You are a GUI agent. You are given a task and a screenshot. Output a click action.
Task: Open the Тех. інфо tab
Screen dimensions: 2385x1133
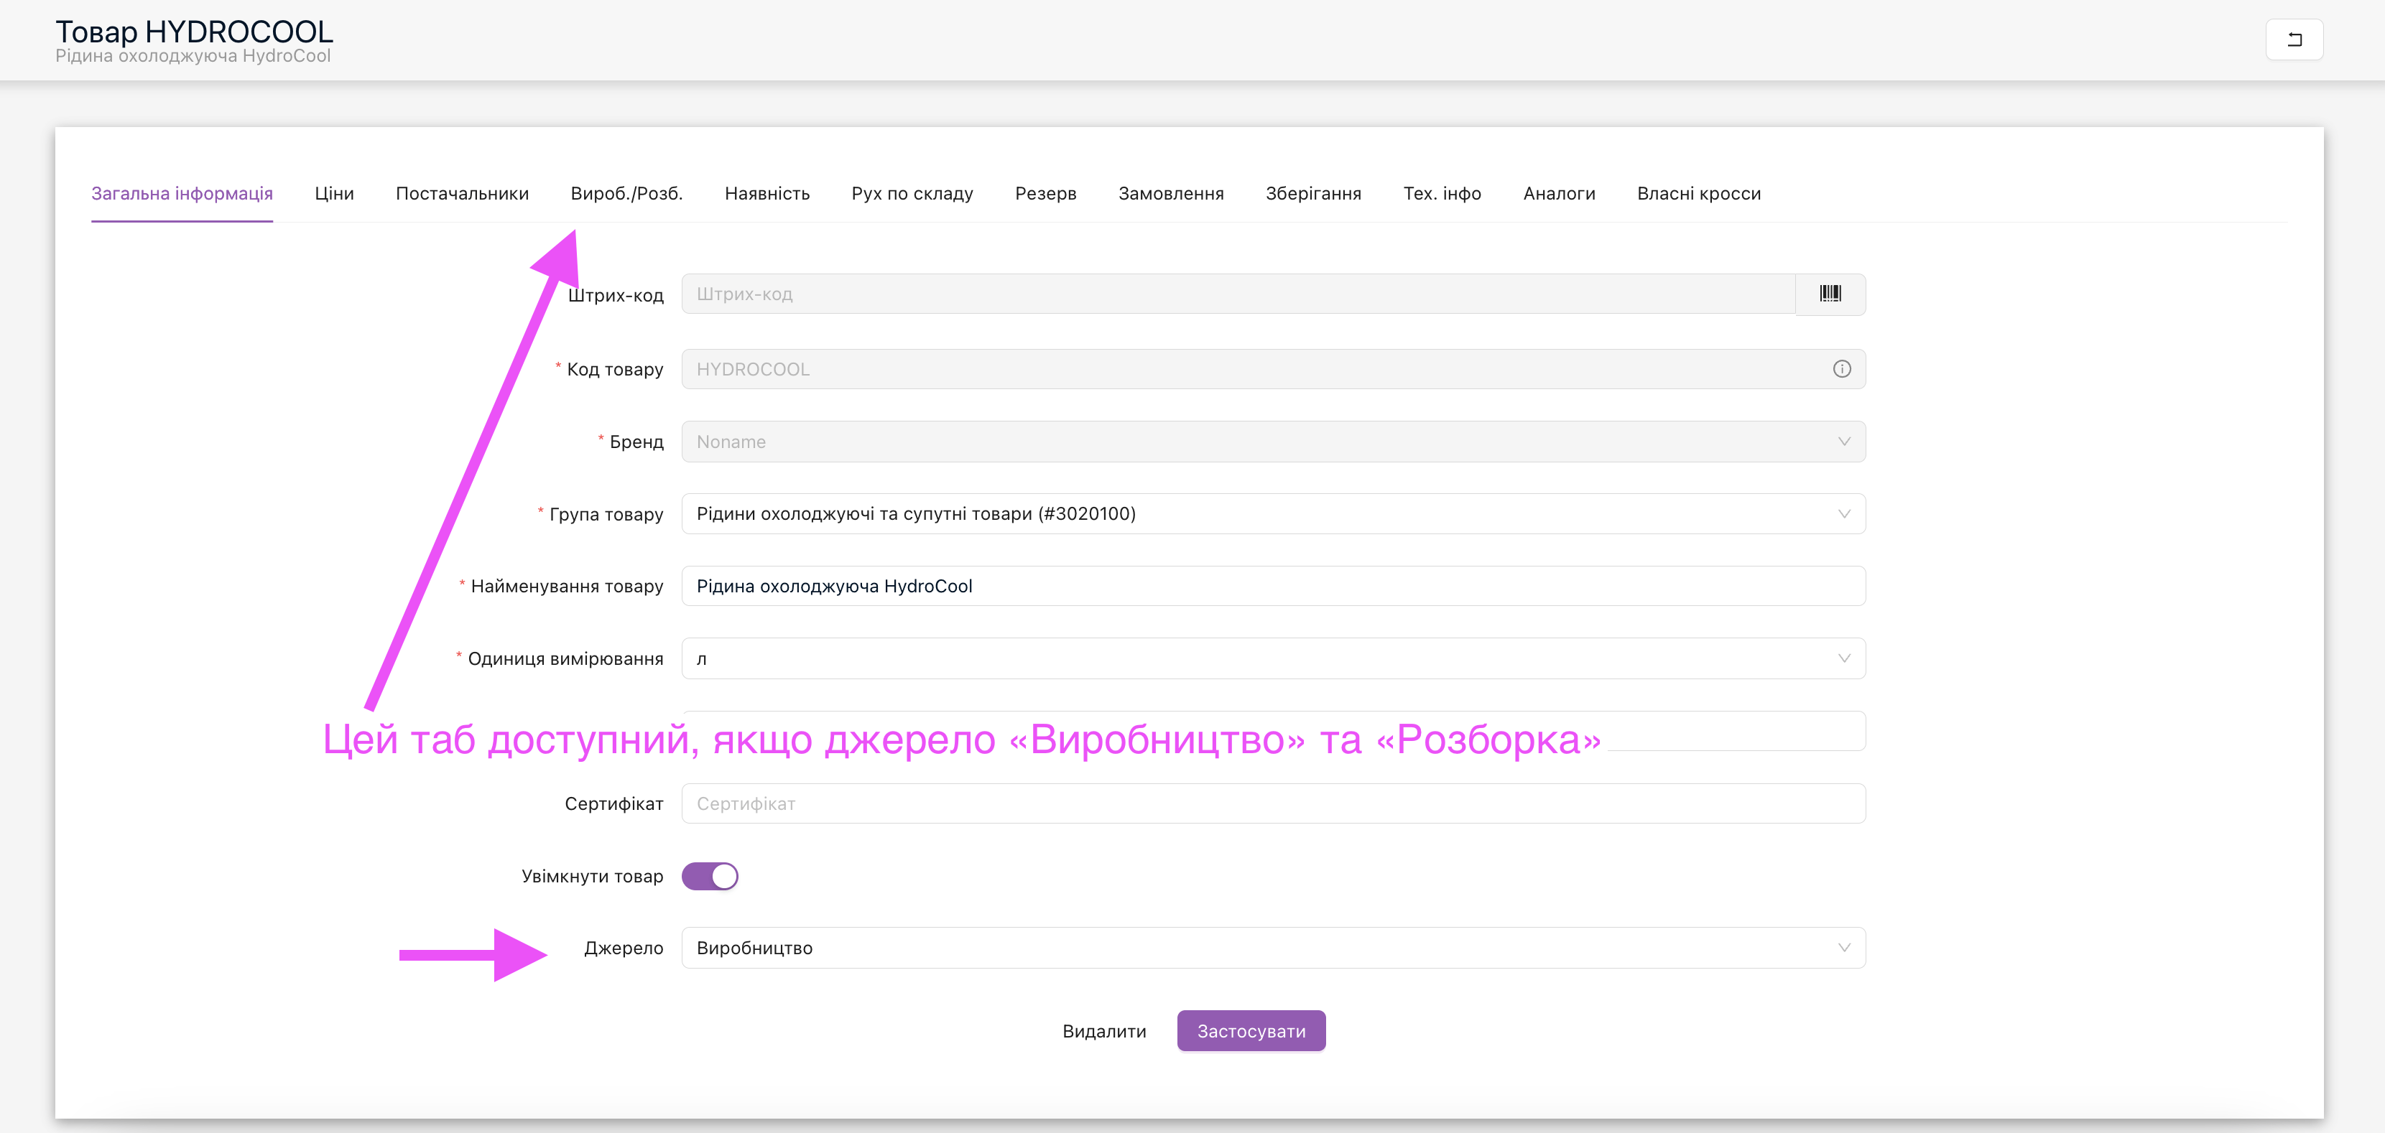pyautogui.click(x=1442, y=193)
